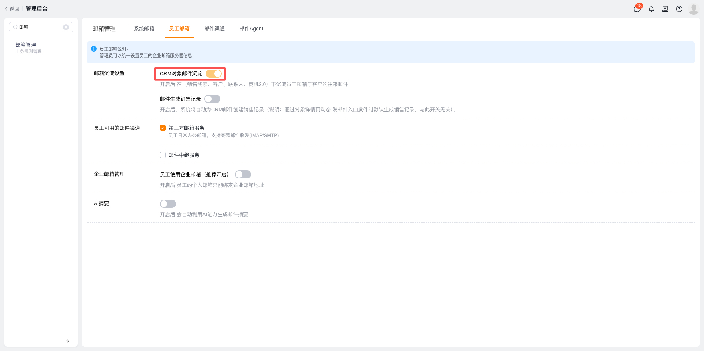Screen dimensions: 704x351
Task: Open the notification bell
Action: click(651, 9)
